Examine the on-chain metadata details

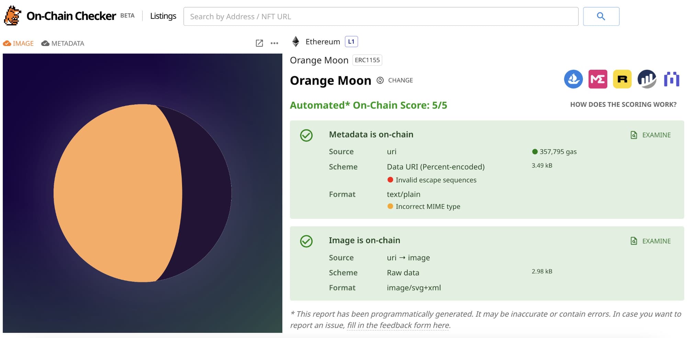[x=651, y=135]
